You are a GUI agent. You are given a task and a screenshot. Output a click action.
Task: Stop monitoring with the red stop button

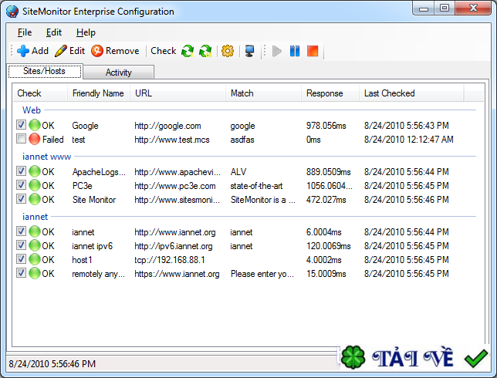point(313,51)
